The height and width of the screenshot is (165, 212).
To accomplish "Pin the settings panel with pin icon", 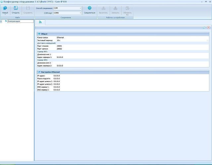I will pyautogui.click(x=204, y=27).
